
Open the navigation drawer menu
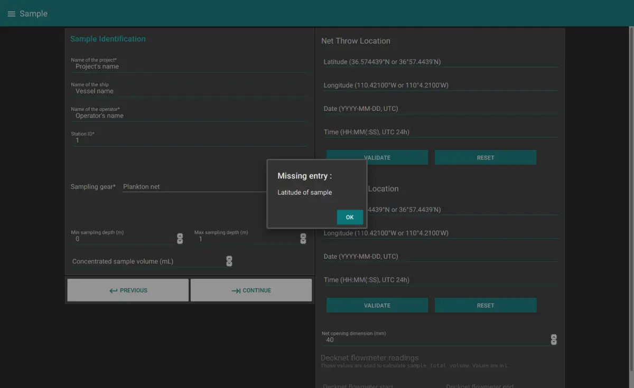tap(11, 13)
